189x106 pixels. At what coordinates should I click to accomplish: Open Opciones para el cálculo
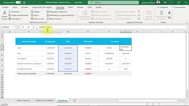pyautogui.click(x=162, y=15)
